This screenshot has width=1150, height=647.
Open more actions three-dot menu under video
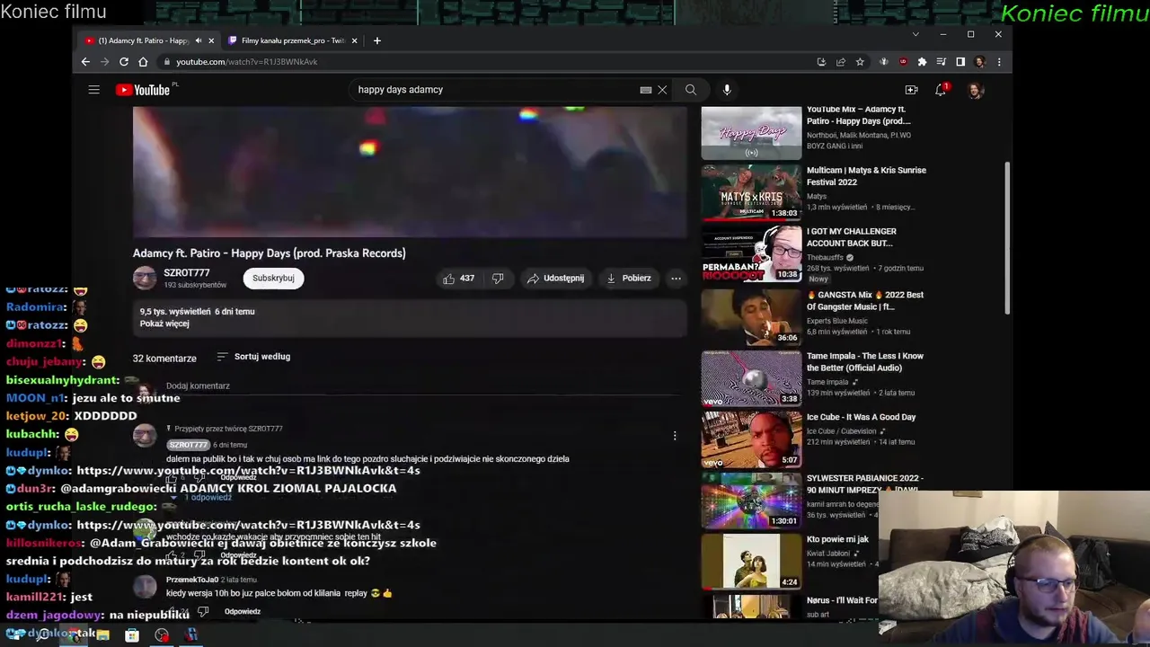[x=676, y=279]
